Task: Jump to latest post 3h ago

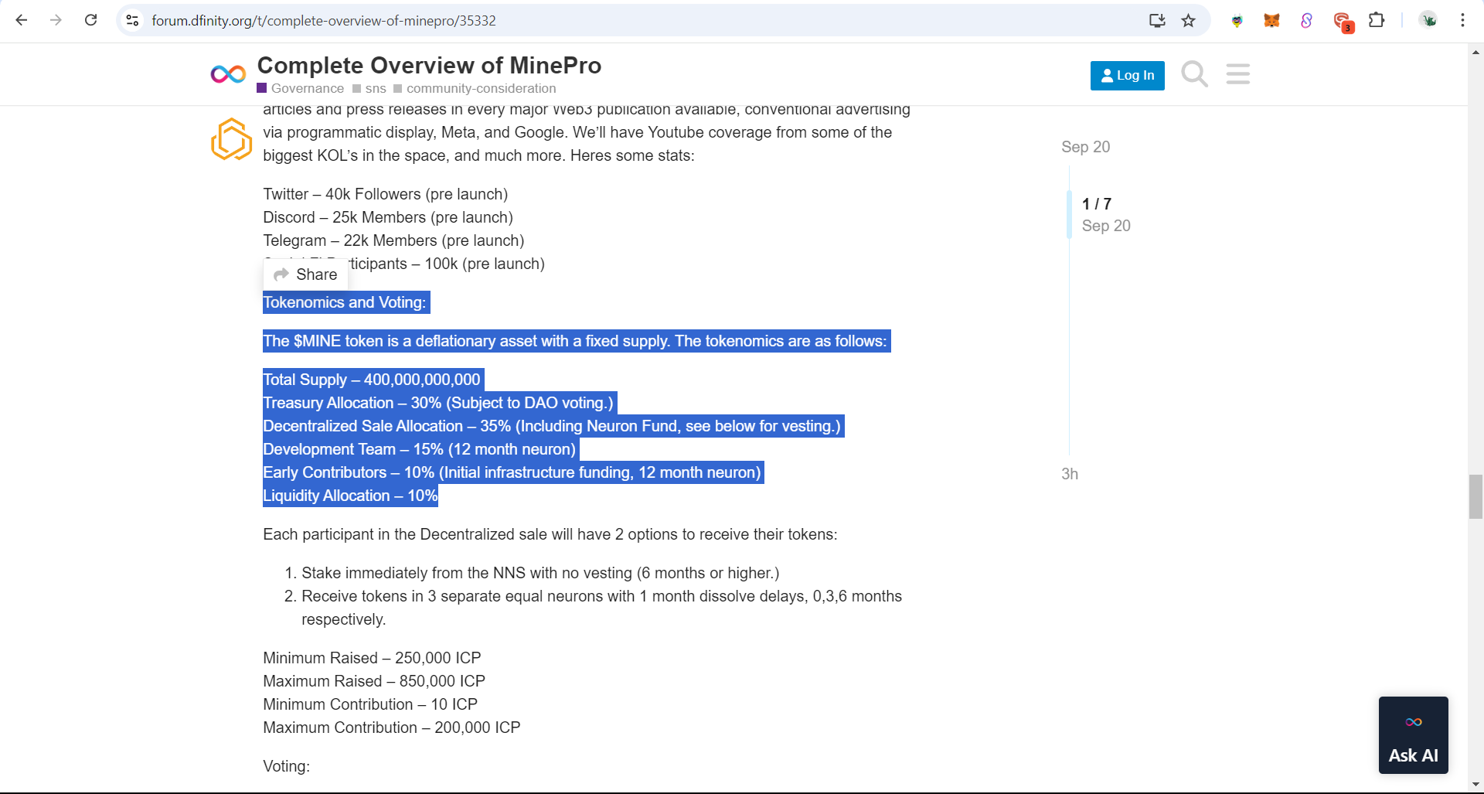Action: 1070,474
